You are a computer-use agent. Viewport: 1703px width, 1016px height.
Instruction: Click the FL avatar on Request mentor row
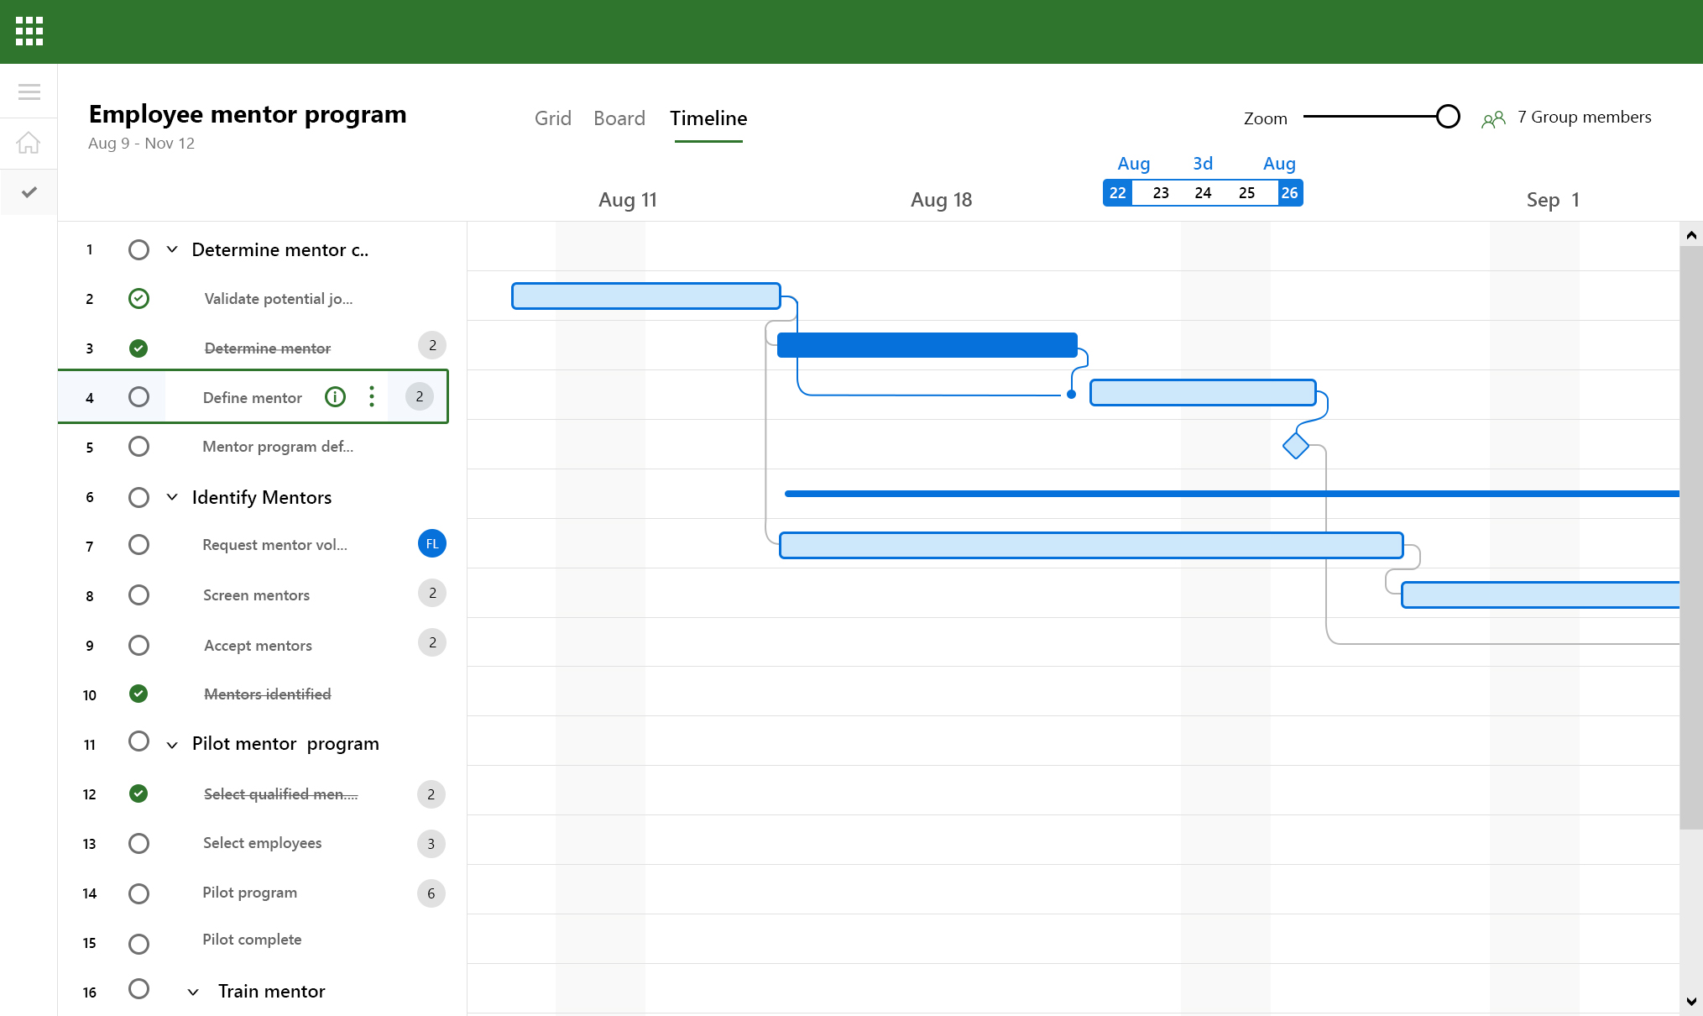tap(431, 543)
